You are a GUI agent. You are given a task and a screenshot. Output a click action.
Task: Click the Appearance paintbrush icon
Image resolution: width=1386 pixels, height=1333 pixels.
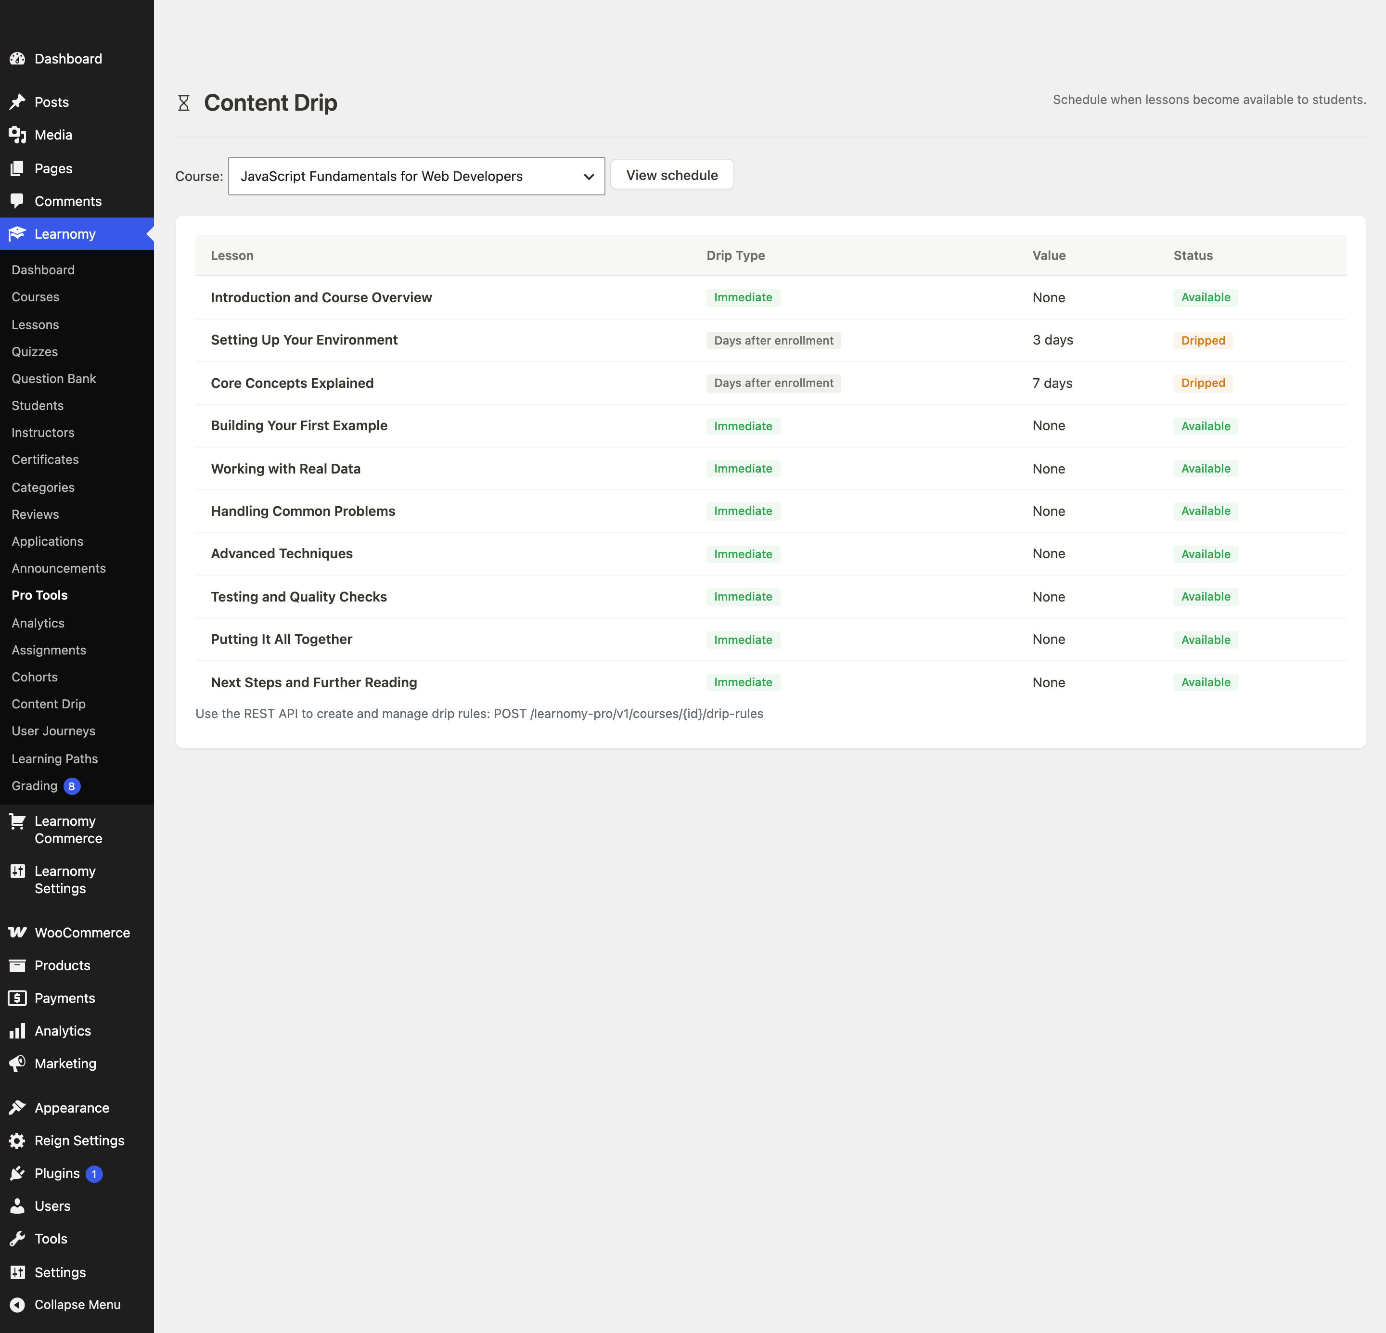pos(18,1108)
